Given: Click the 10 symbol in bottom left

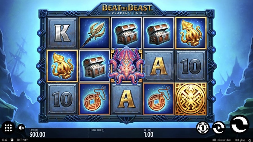Looking at the screenshot, I should coord(62,99).
